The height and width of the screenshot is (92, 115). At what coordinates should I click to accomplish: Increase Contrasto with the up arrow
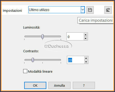86,58
